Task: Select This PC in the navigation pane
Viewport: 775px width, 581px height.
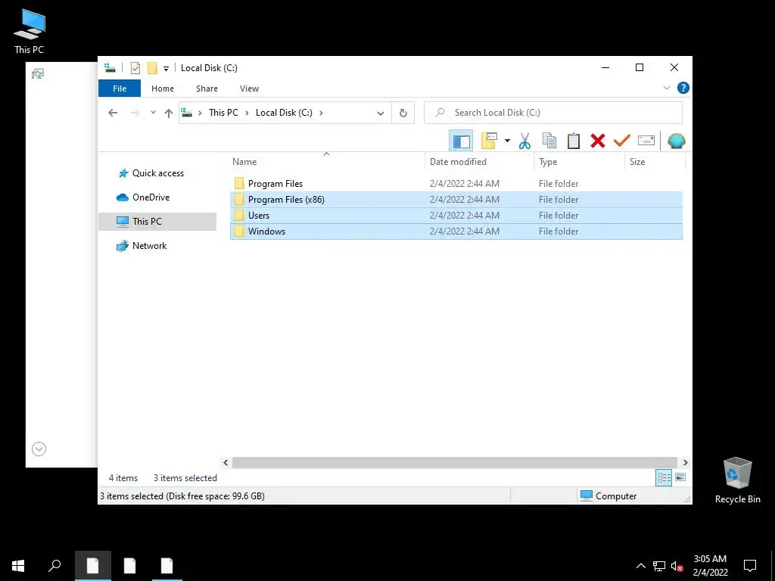Action: 157,222
